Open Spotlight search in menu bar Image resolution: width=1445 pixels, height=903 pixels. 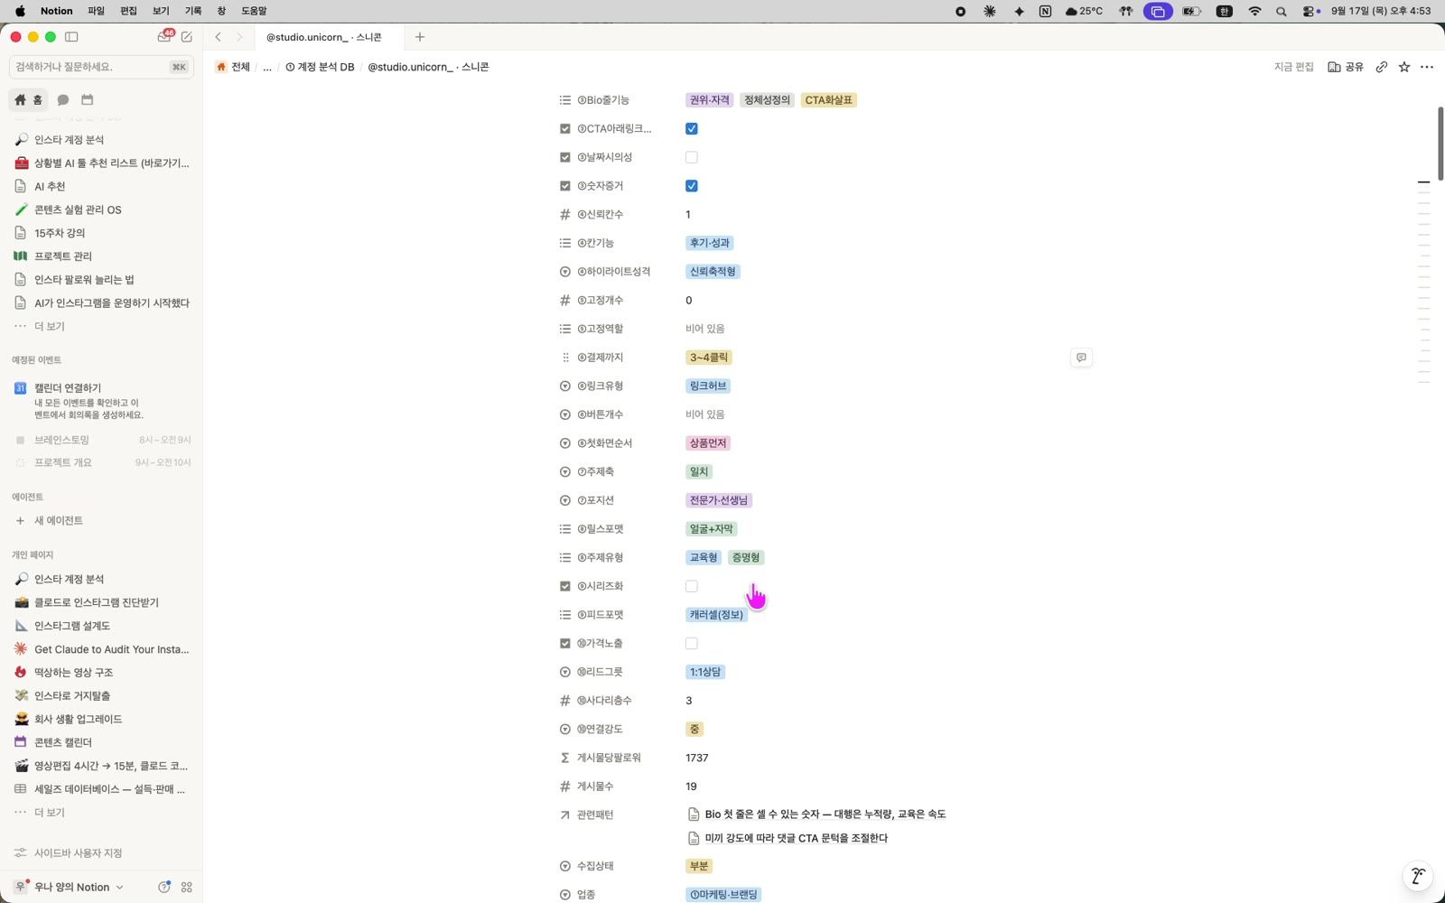[x=1281, y=11]
